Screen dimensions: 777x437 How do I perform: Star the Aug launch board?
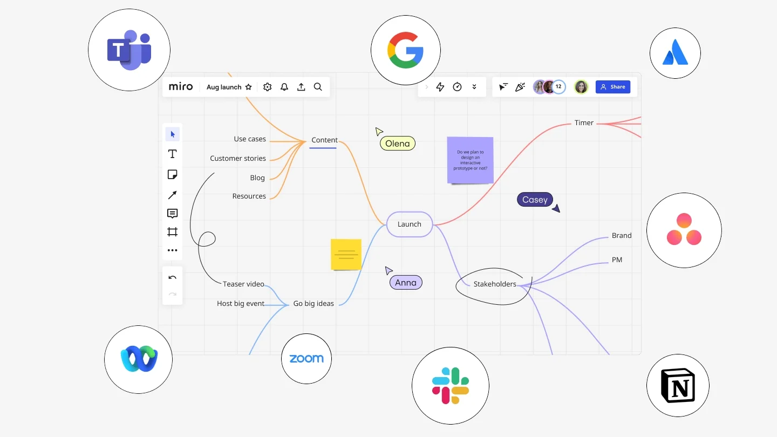(249, 87)
